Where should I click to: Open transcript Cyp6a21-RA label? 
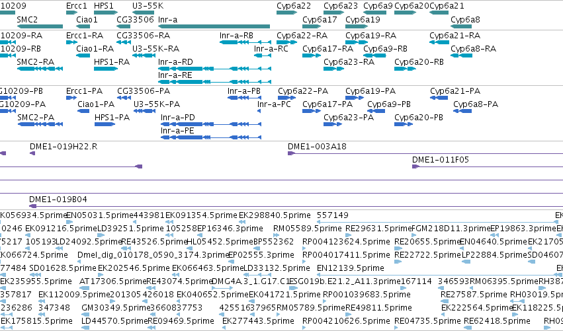(x=455, y=36)
